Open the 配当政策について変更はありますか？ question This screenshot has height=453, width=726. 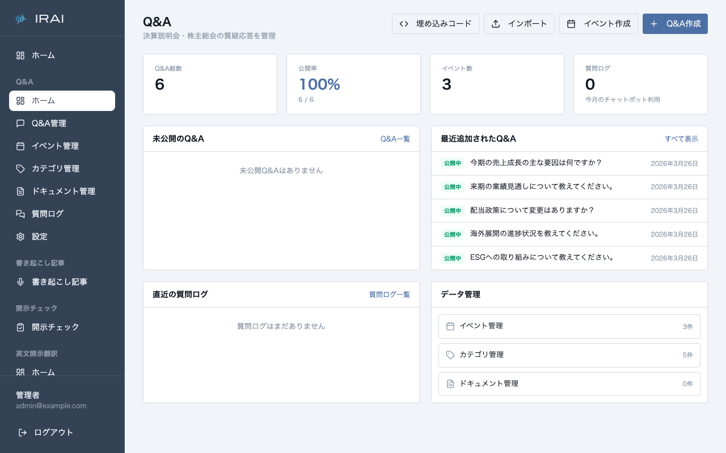point(532,210)
